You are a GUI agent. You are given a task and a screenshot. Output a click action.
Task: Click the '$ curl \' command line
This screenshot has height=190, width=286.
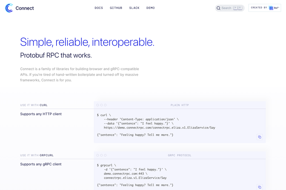point(104,115)
